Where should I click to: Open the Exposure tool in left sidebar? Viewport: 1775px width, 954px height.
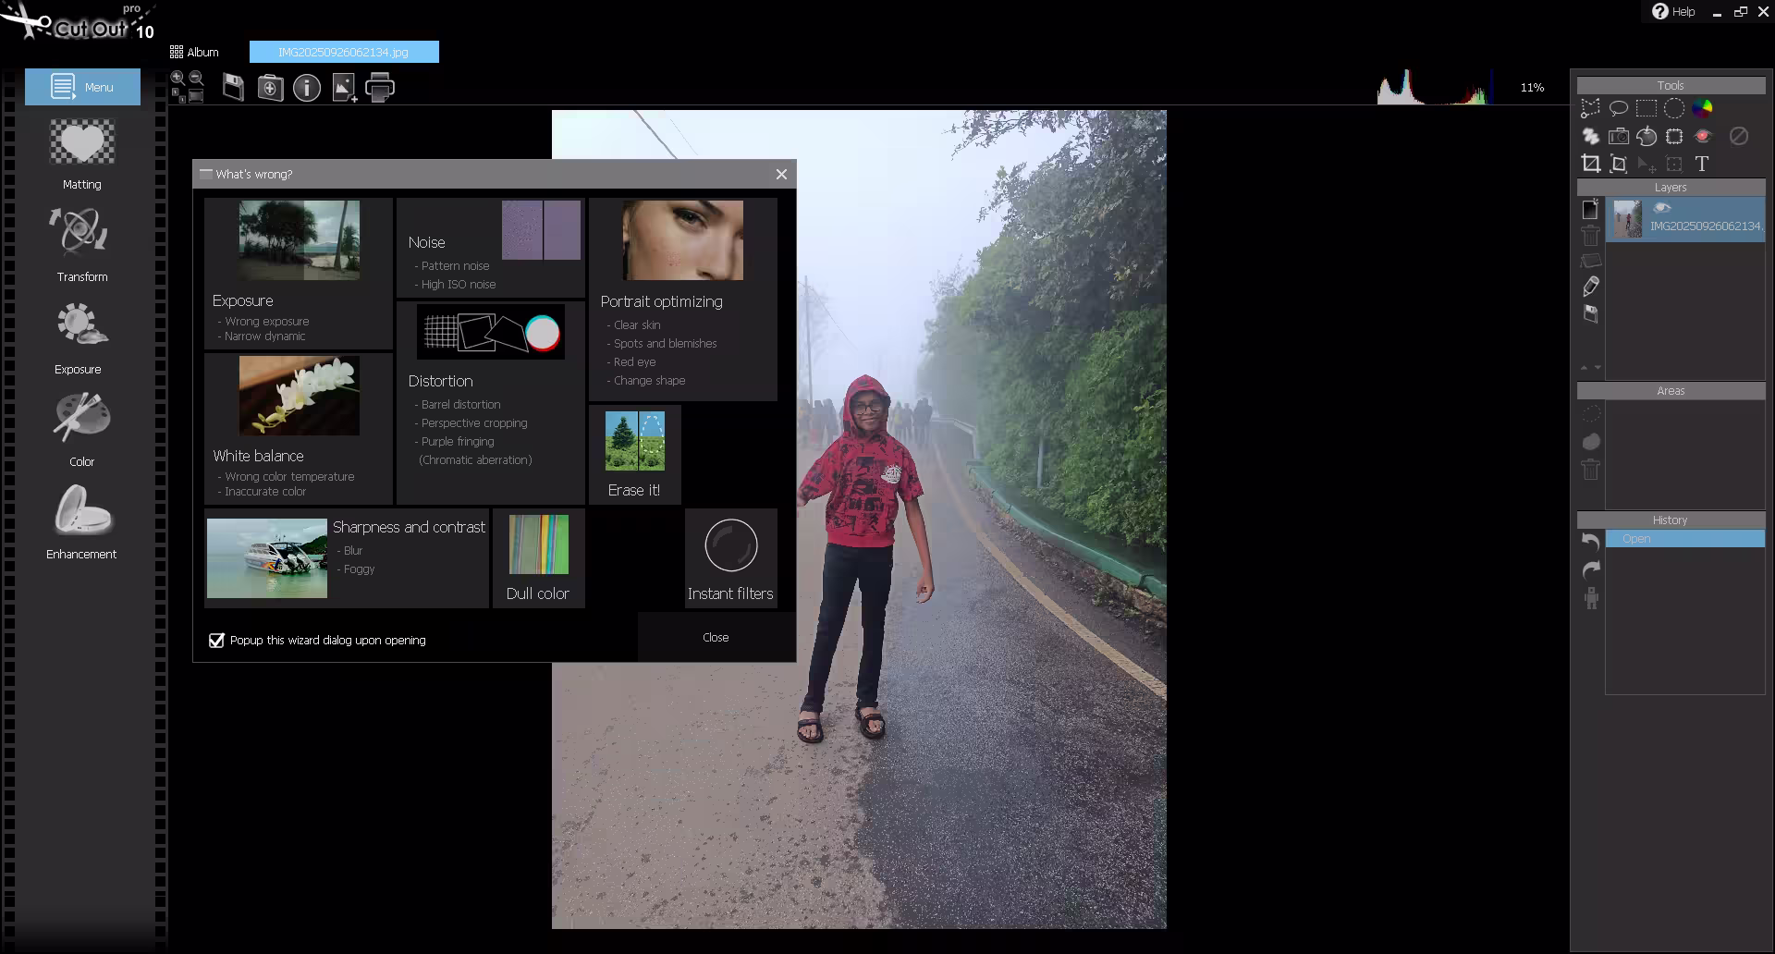click(x=81, y=338)
